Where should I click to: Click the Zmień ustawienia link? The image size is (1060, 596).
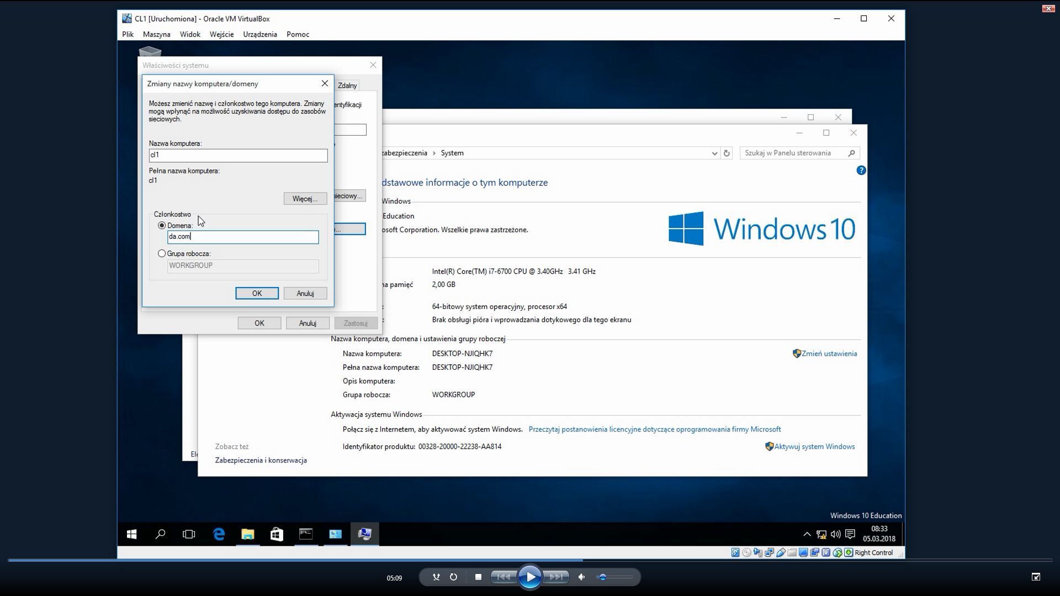pyautogui.click(x=829, y=354)
